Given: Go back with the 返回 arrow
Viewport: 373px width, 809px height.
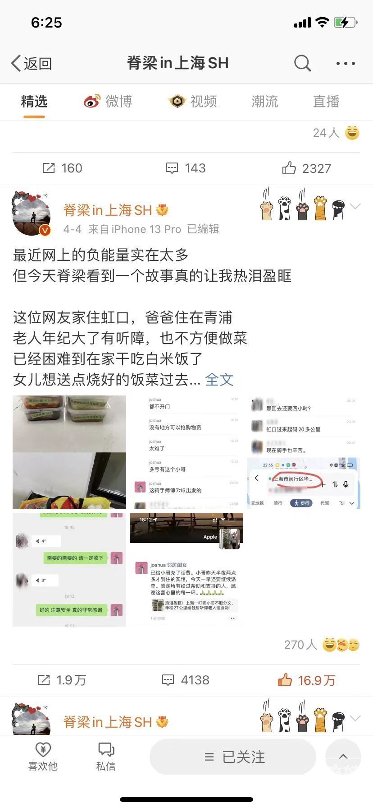Looking at the screenshot, I should [x=31, y=64].
